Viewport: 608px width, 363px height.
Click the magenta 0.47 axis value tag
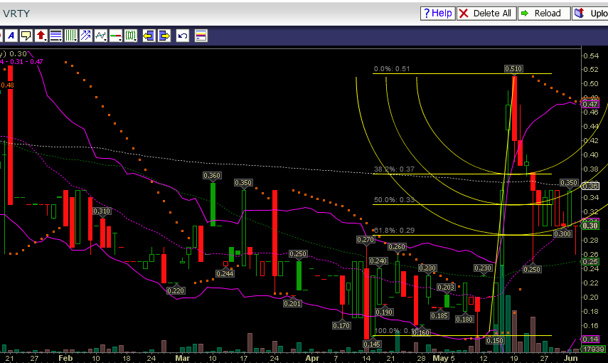click(x=590, y=104)
